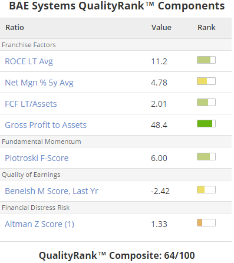Click the Rank column header
234x263 pixels.
click(206, 28)
